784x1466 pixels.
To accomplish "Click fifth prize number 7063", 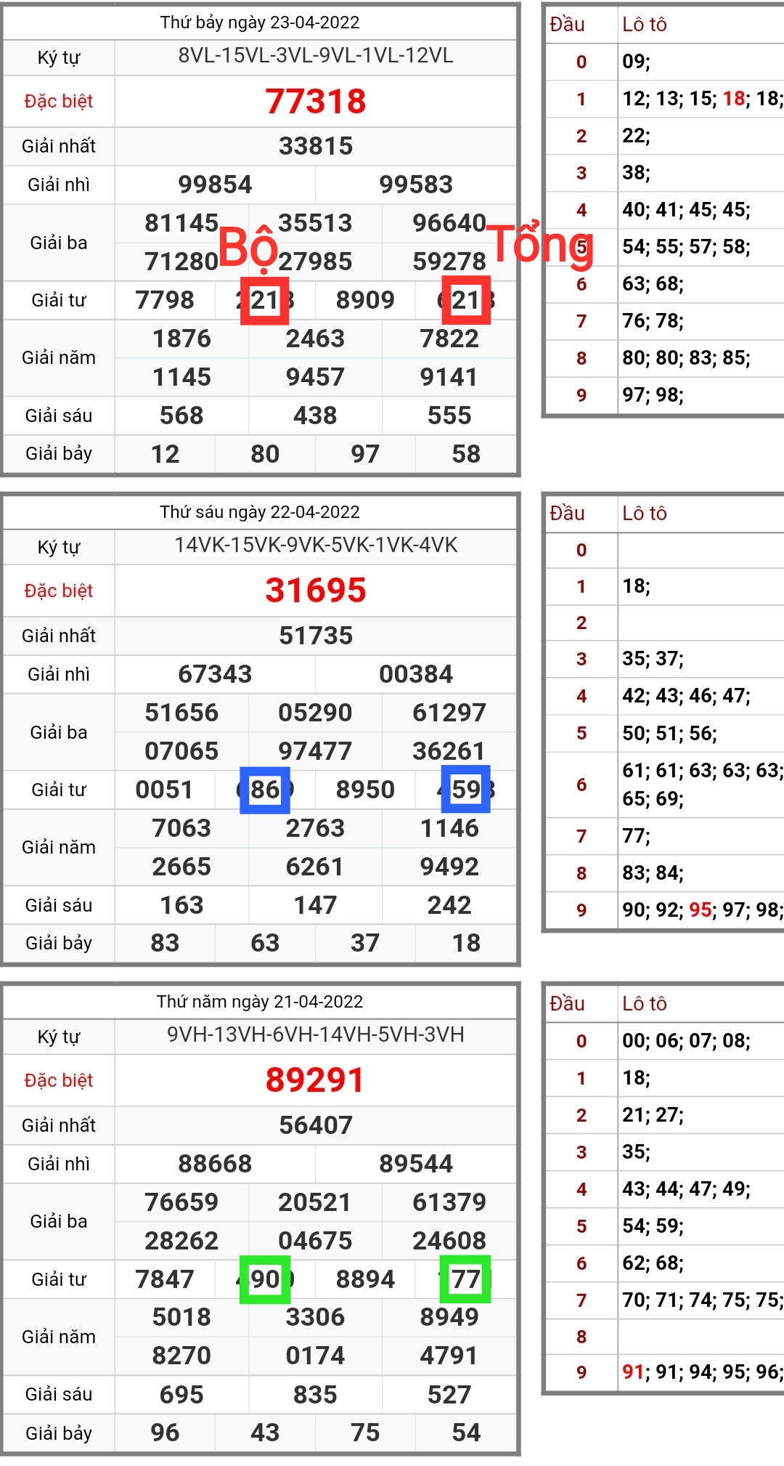I will coord(181,828).
